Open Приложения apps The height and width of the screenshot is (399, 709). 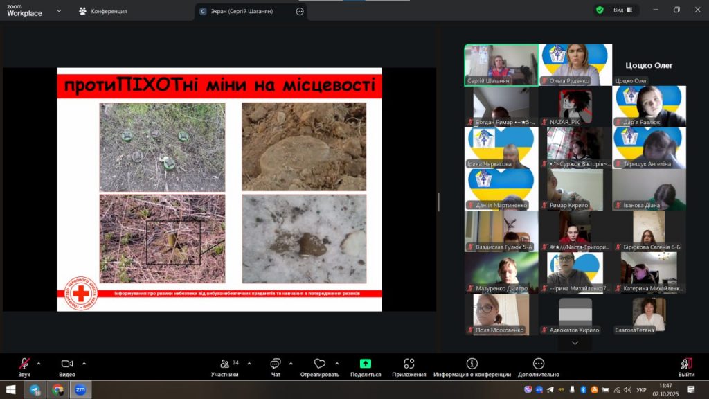point(409,365)
